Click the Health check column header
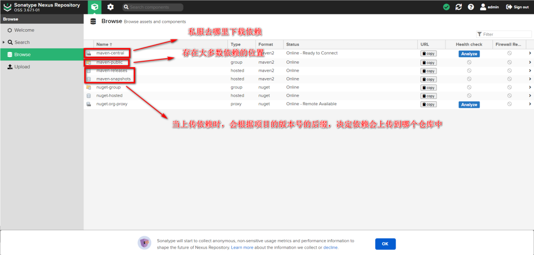Viewport: 534px width, 255px height. (469, 44)
